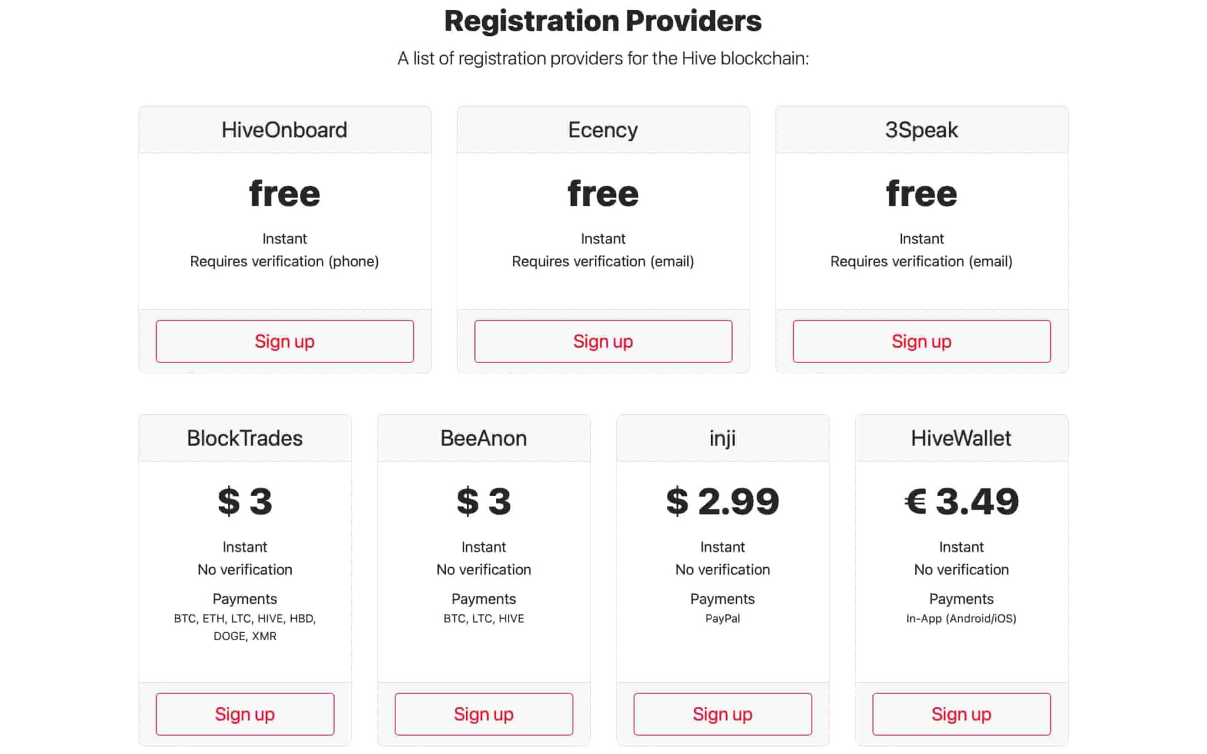Click the $ 2.99 price on inji
The height and width of the screenshot is (754, 1207).
coord(723,501)
